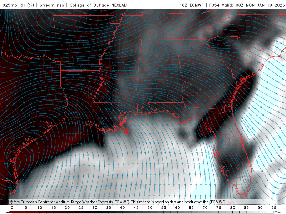Select the "90" humidity scale label
Screen dimensions: 286x214
(260, 208)
